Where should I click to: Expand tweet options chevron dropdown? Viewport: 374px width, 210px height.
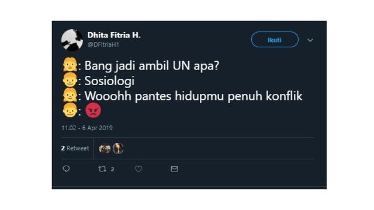coord(310,40)
